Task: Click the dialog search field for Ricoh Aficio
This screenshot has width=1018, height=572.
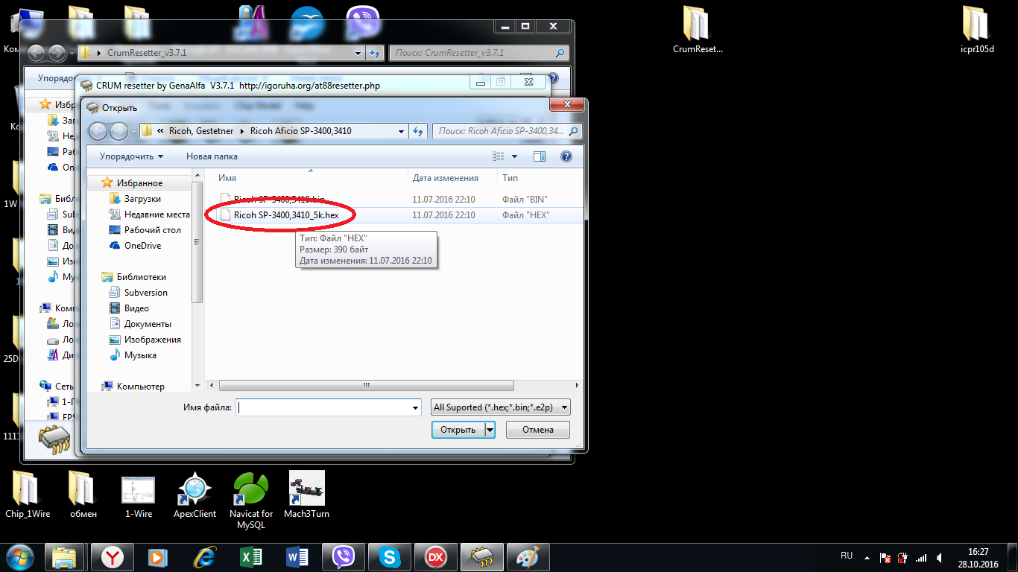Action: pos(508,131)
